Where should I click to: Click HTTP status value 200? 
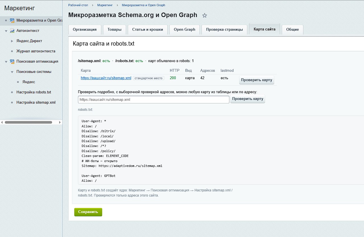(173, 78)
